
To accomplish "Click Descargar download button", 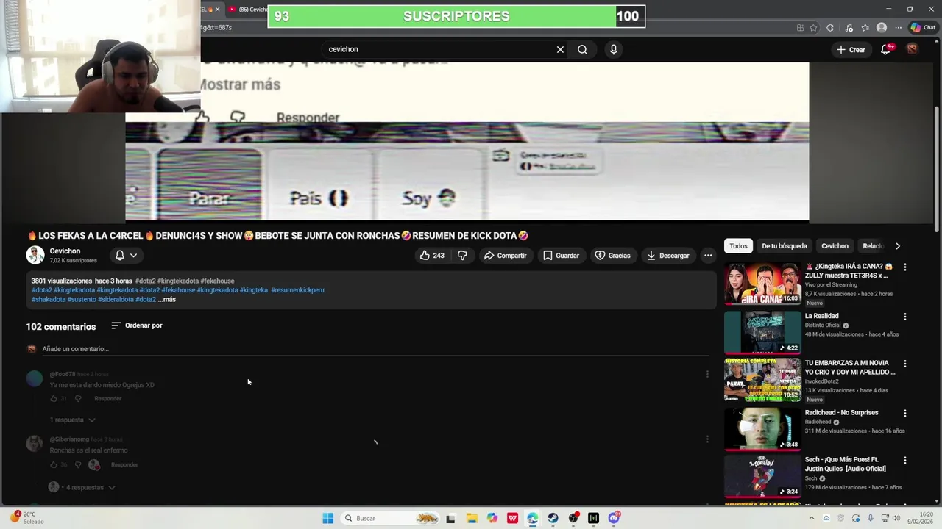I will pos(667,256).
